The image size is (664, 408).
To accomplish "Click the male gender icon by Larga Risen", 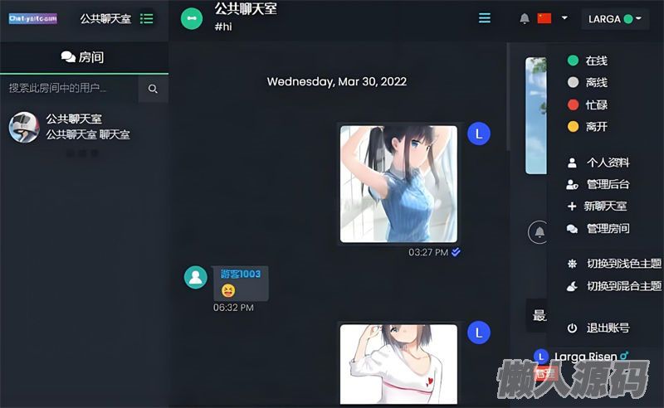I will pos(624,356).
